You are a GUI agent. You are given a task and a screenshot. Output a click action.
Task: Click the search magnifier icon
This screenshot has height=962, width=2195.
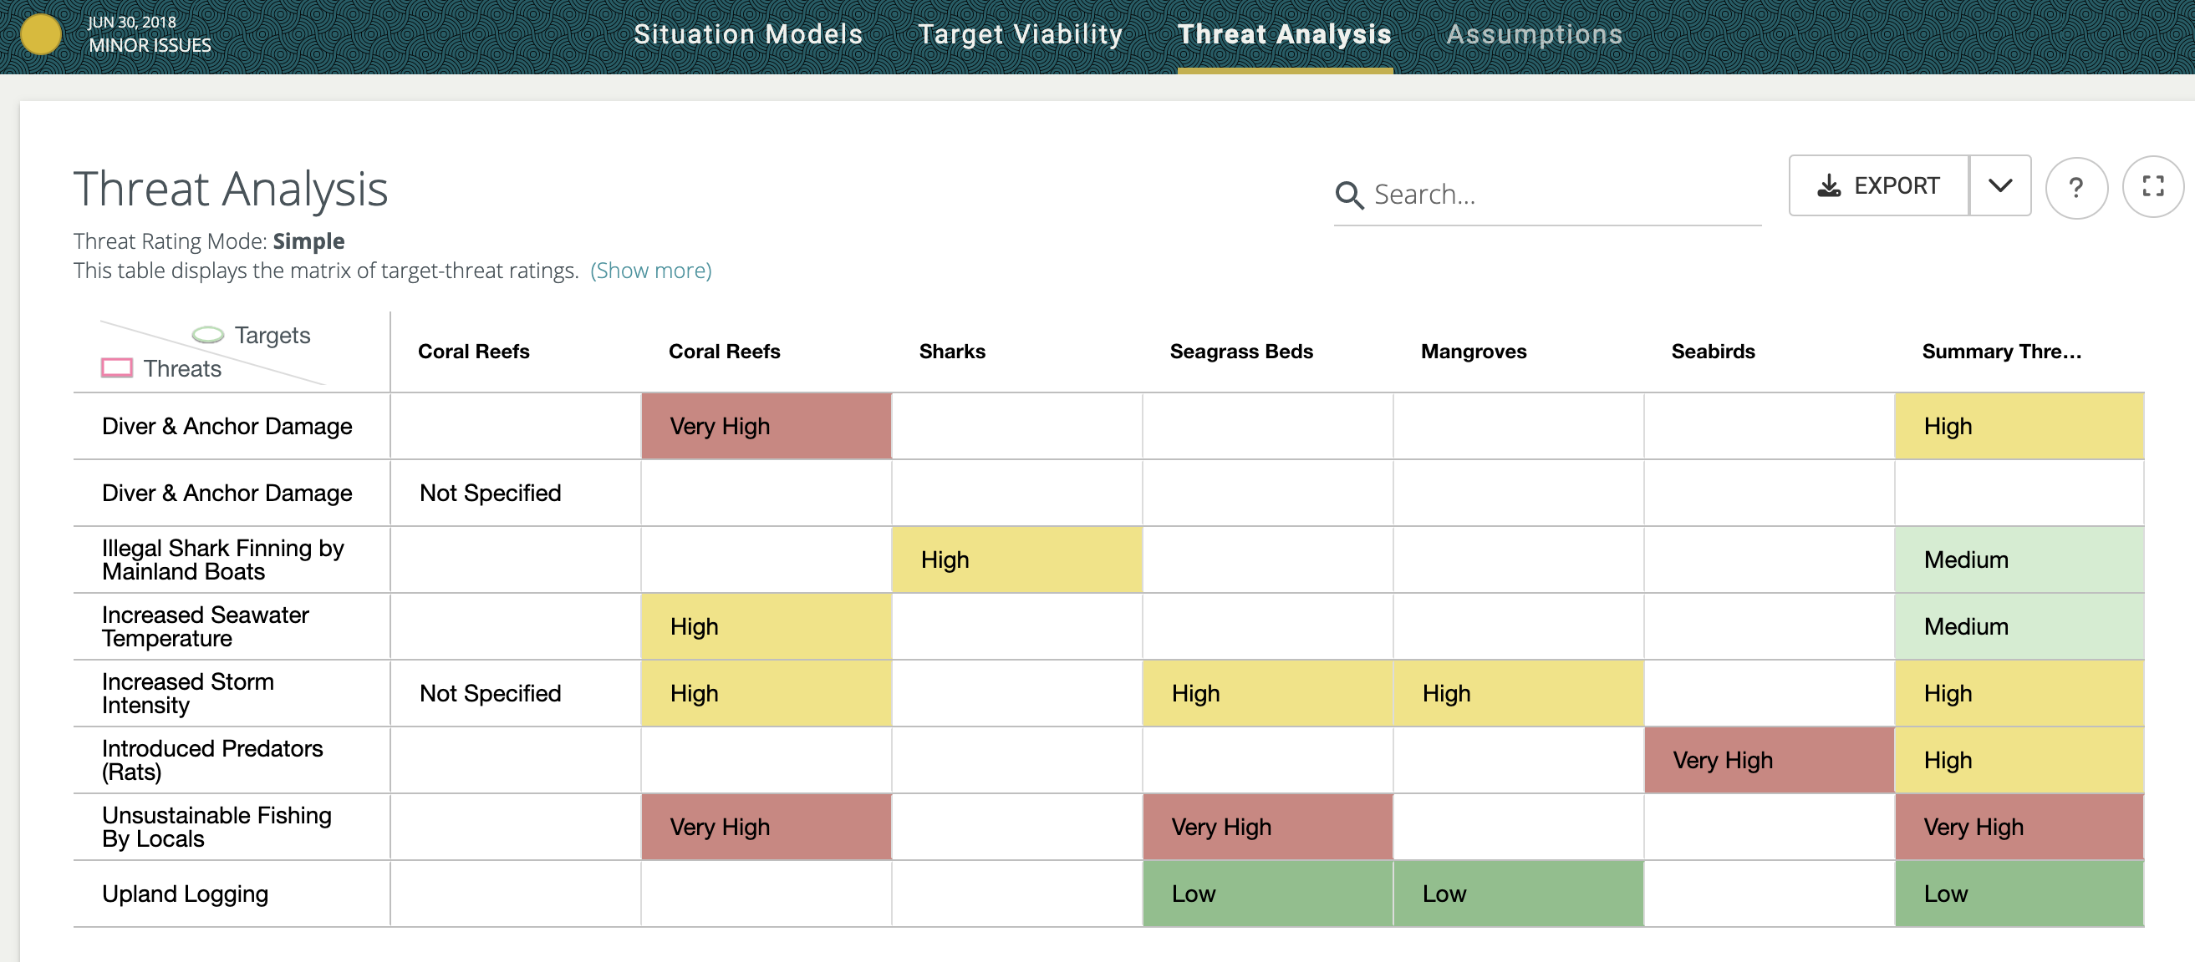[1348, 195]
